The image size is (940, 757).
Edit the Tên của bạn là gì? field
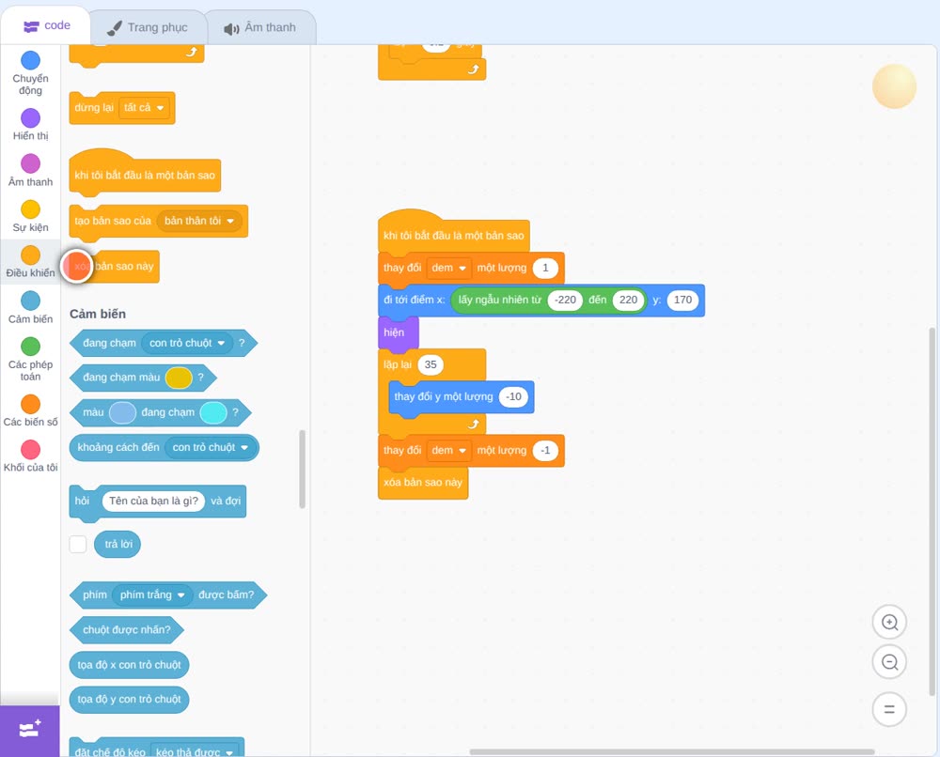click(x=153, y=501)
